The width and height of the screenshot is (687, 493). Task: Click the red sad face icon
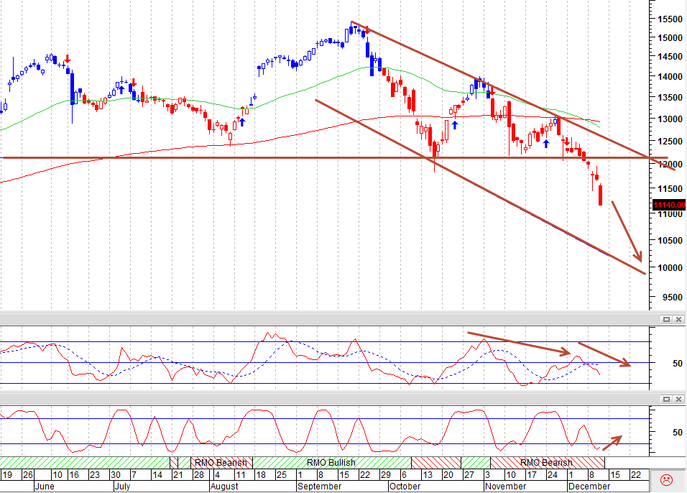666,480
